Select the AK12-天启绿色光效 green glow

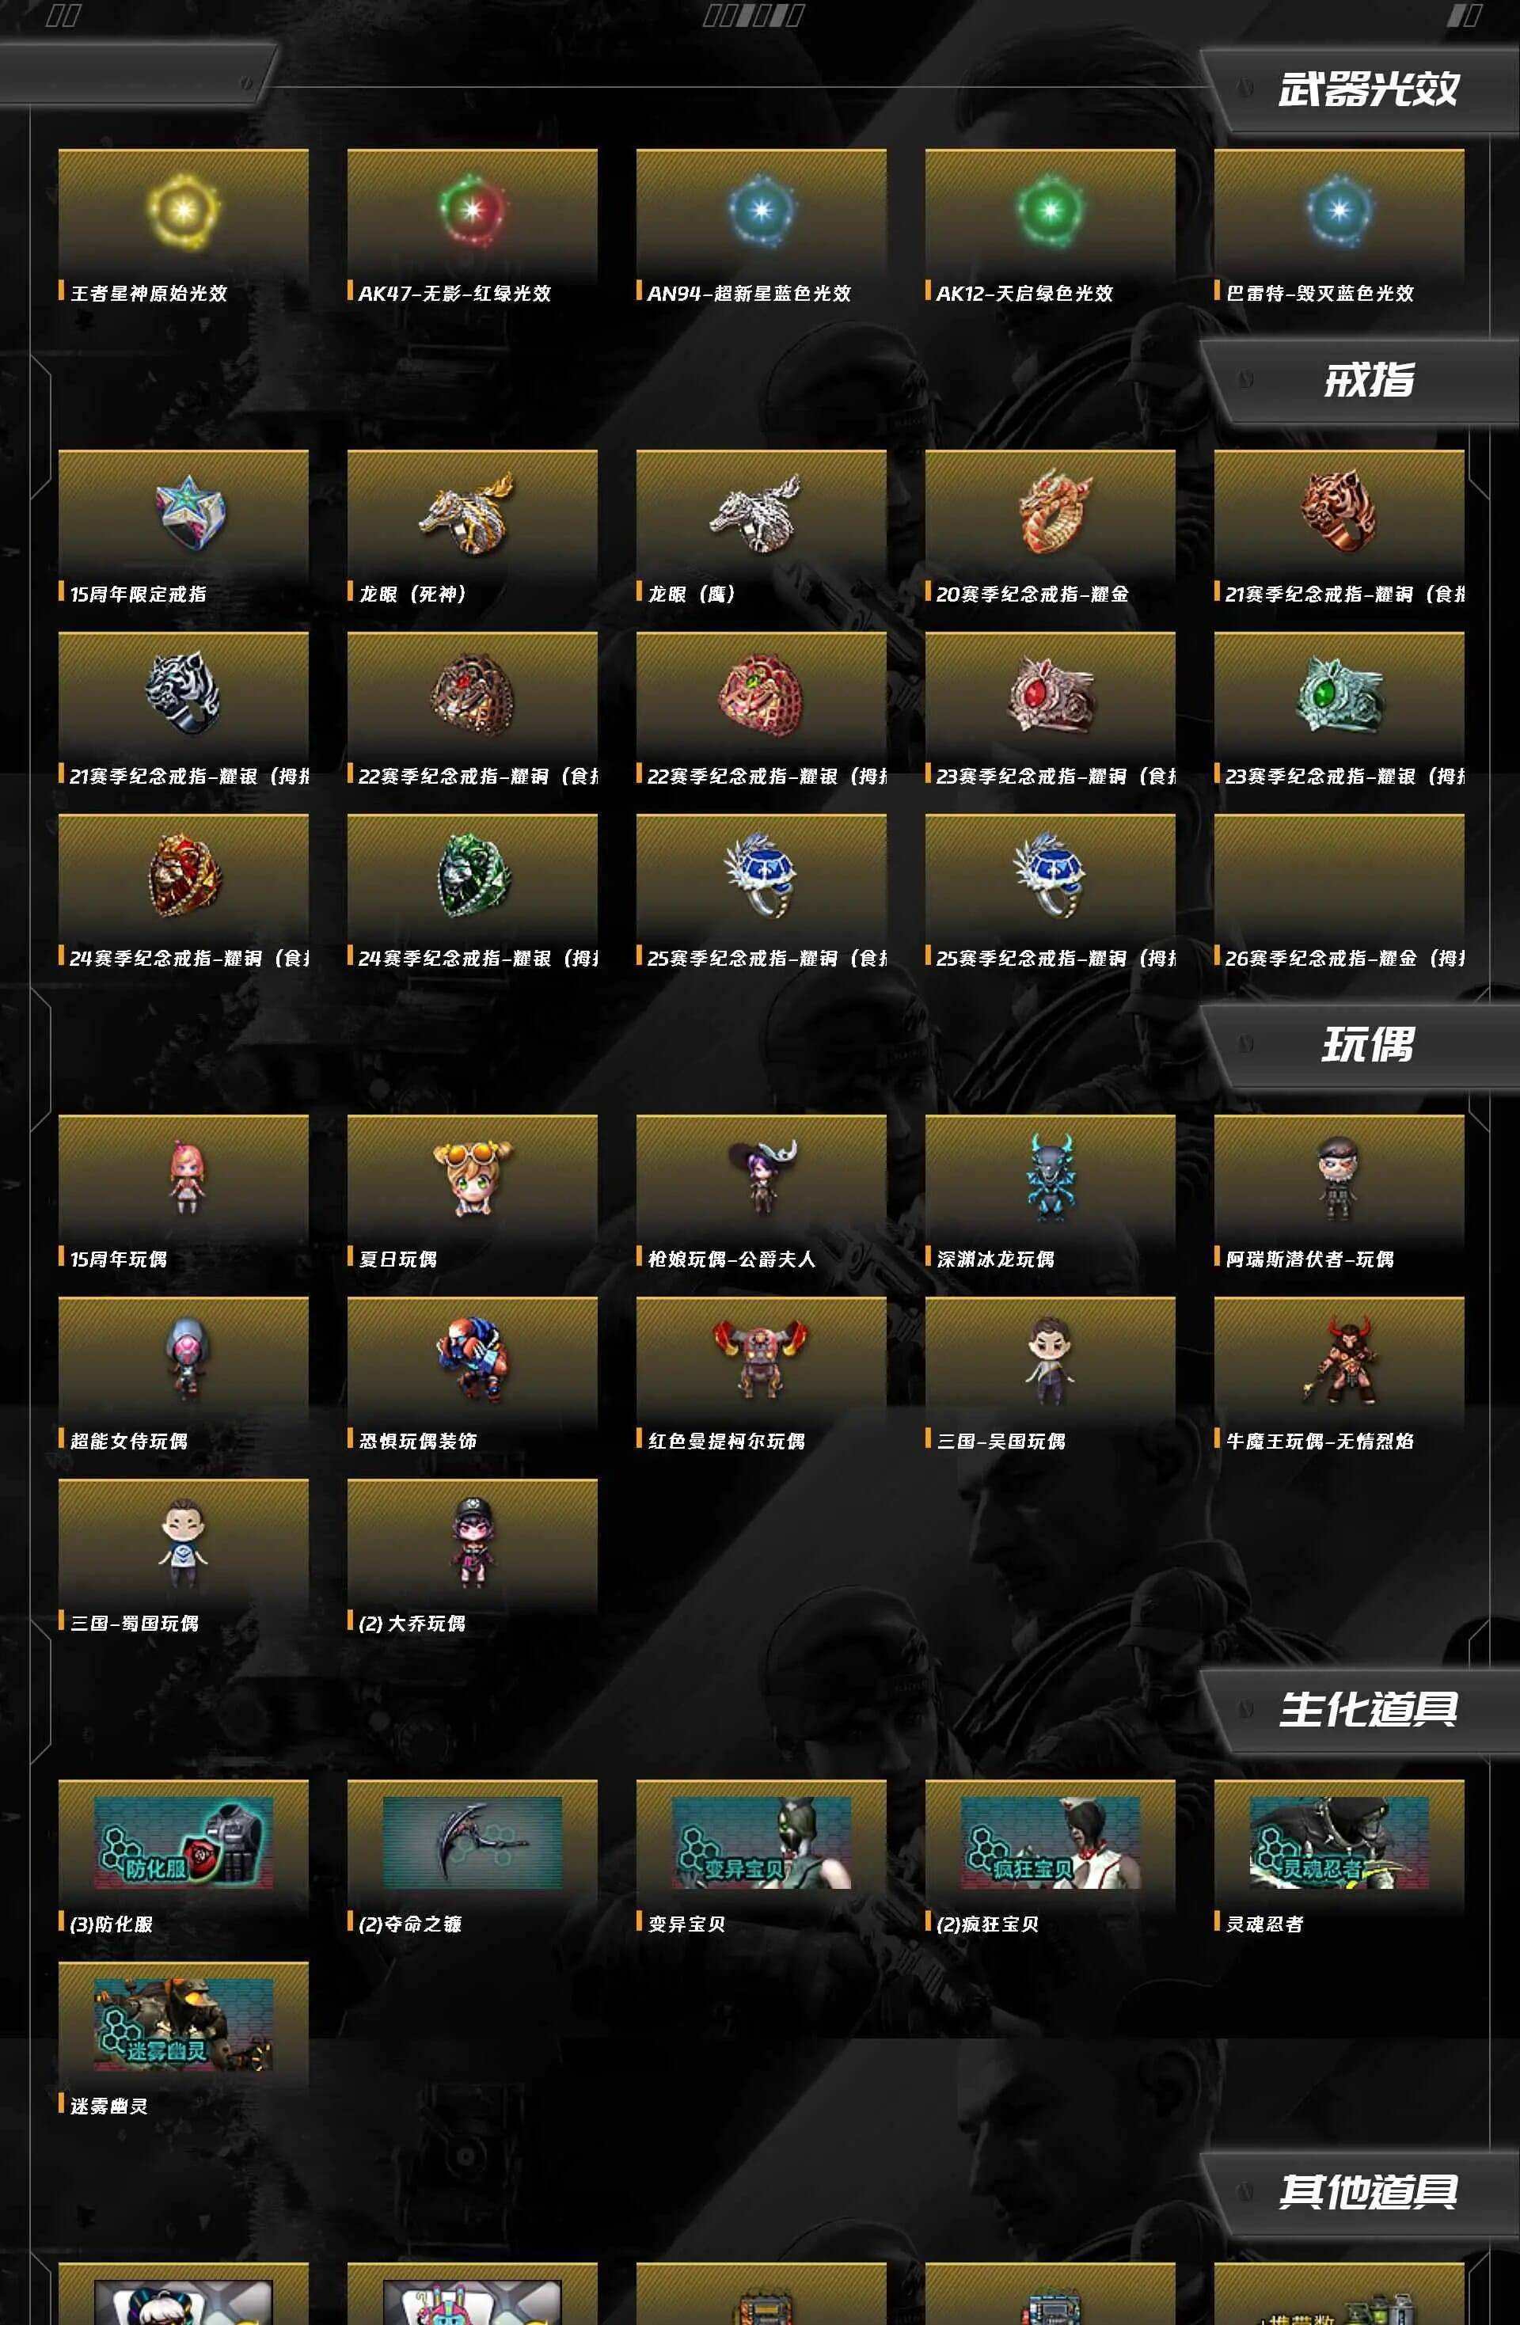pos(1050,210)
